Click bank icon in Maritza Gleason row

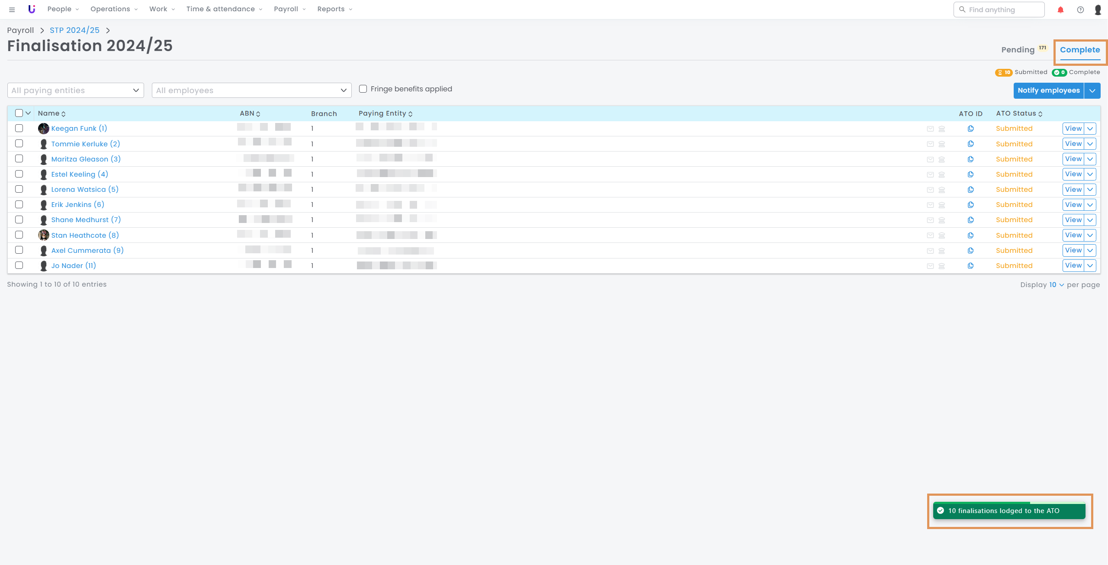(x=942, y=159)
